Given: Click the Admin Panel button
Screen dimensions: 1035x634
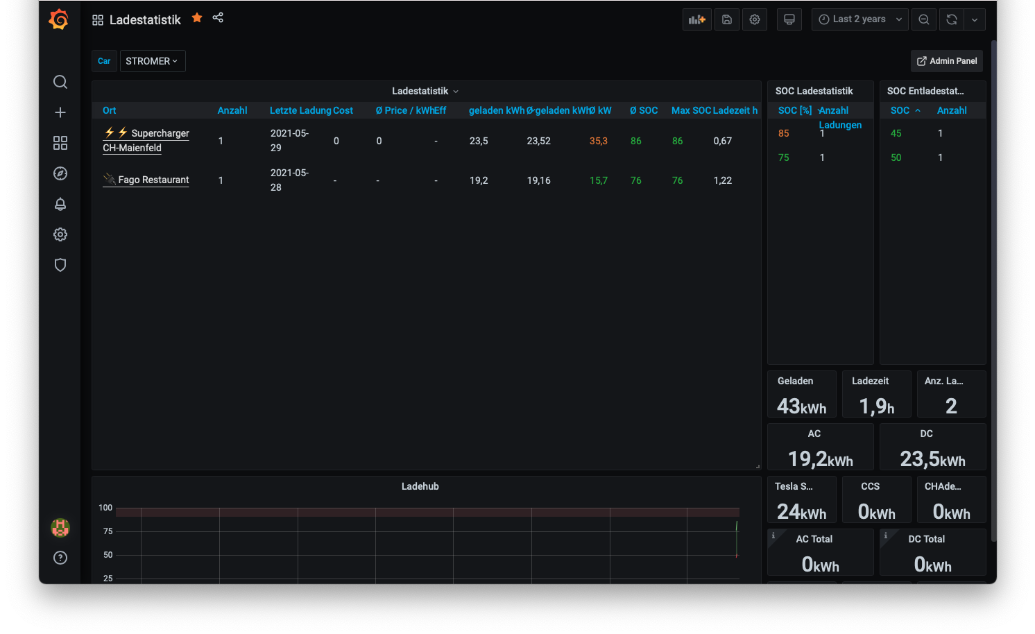Looking at the screenshot, I should click(x=946, y=61).
